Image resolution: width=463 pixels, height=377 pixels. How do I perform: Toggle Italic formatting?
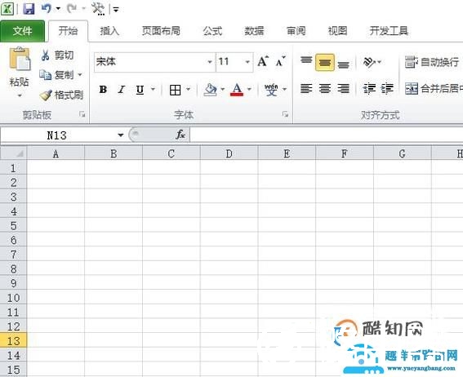pos(122,90)
